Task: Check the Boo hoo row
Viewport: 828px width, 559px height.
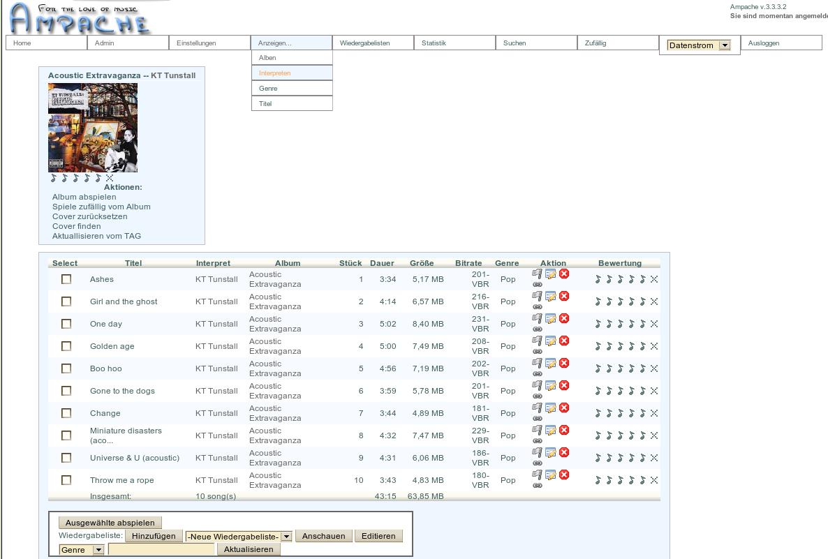Action: point(66,368)
